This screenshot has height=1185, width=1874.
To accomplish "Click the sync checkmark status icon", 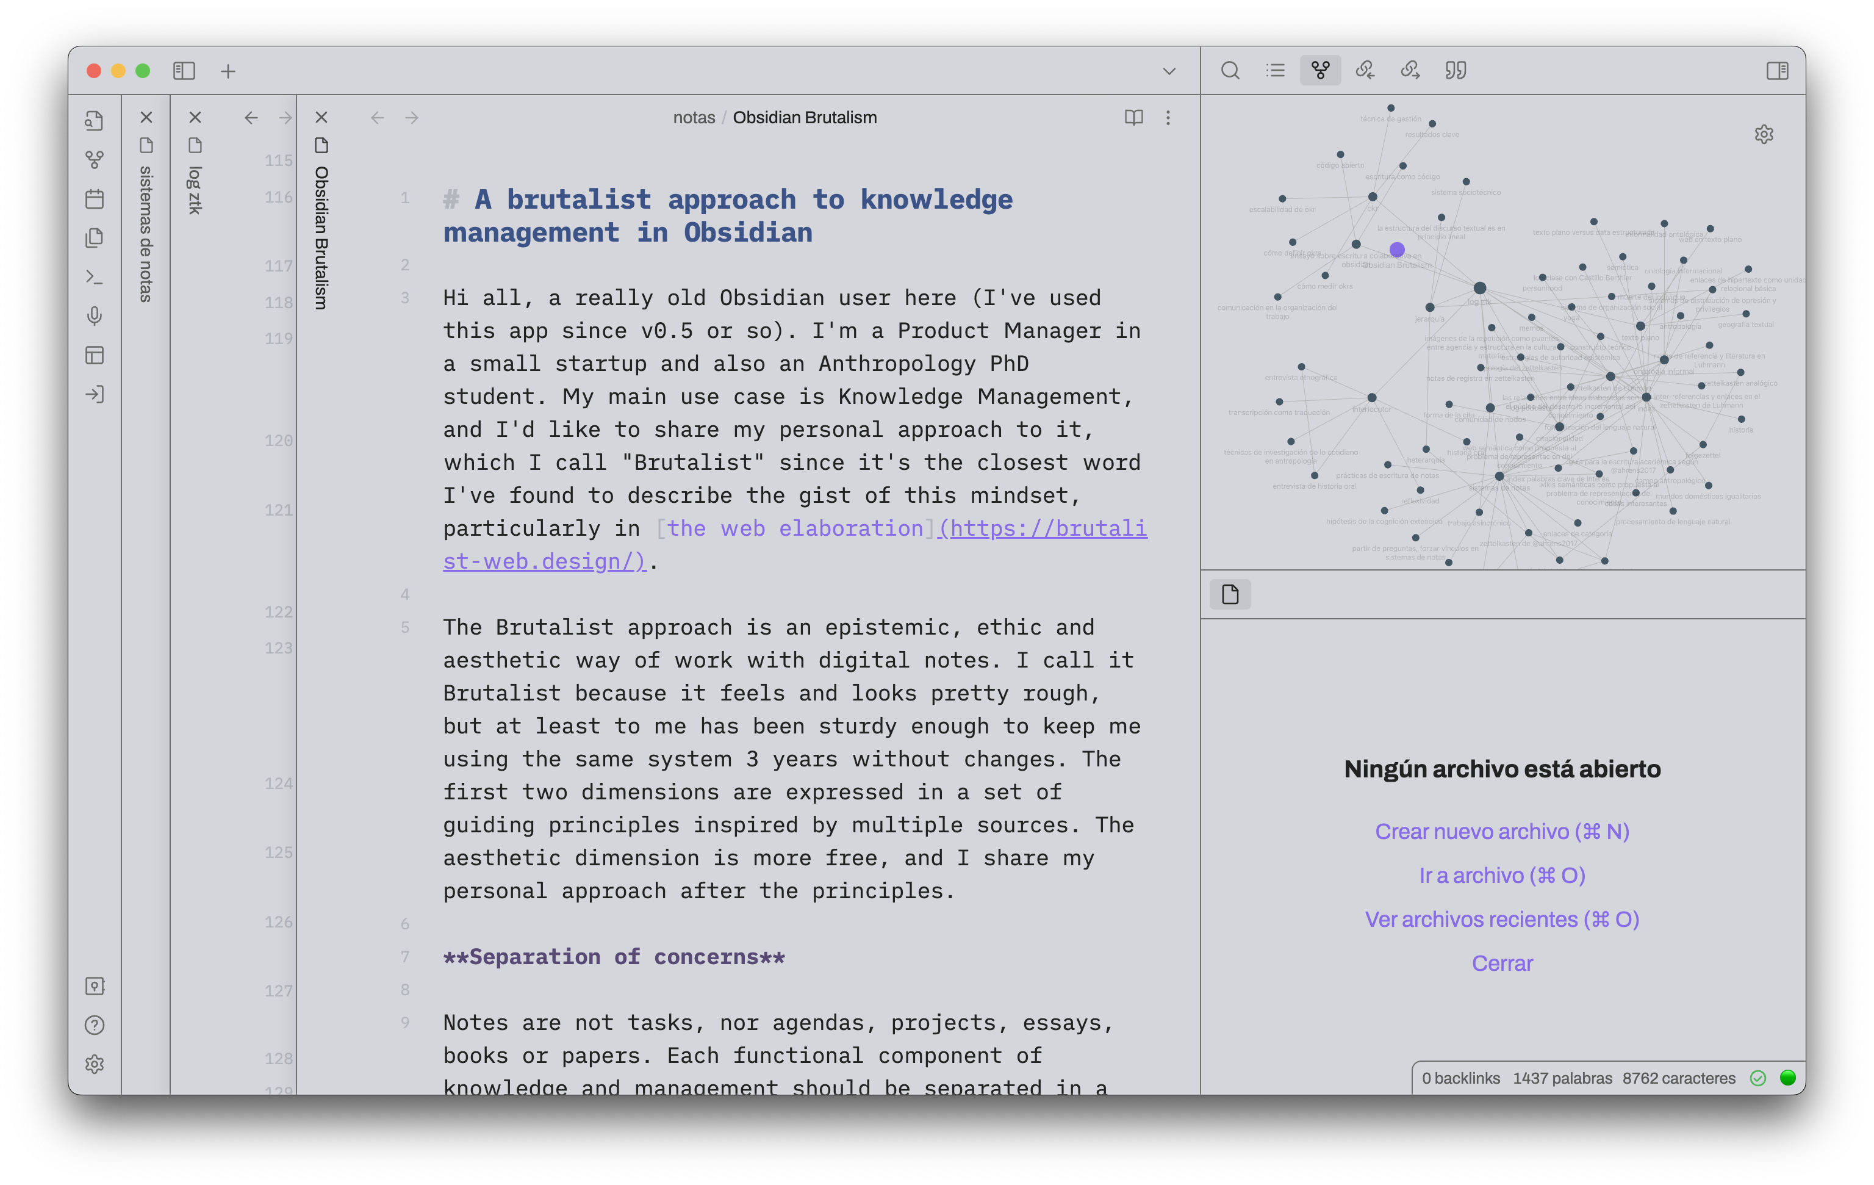I will [x=1757, y=1078].
